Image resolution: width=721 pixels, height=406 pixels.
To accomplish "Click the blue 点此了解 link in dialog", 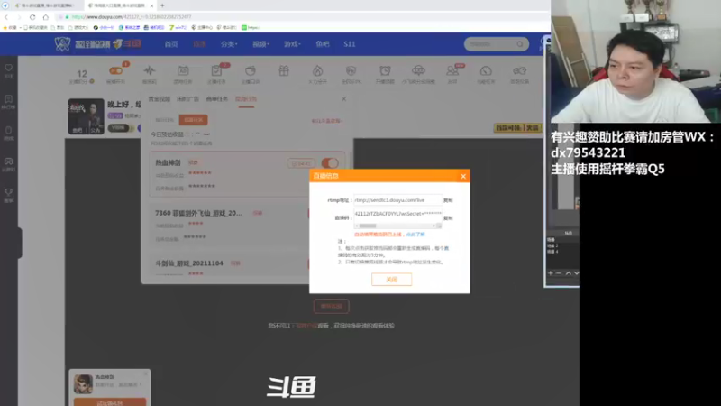I will 415,235.
